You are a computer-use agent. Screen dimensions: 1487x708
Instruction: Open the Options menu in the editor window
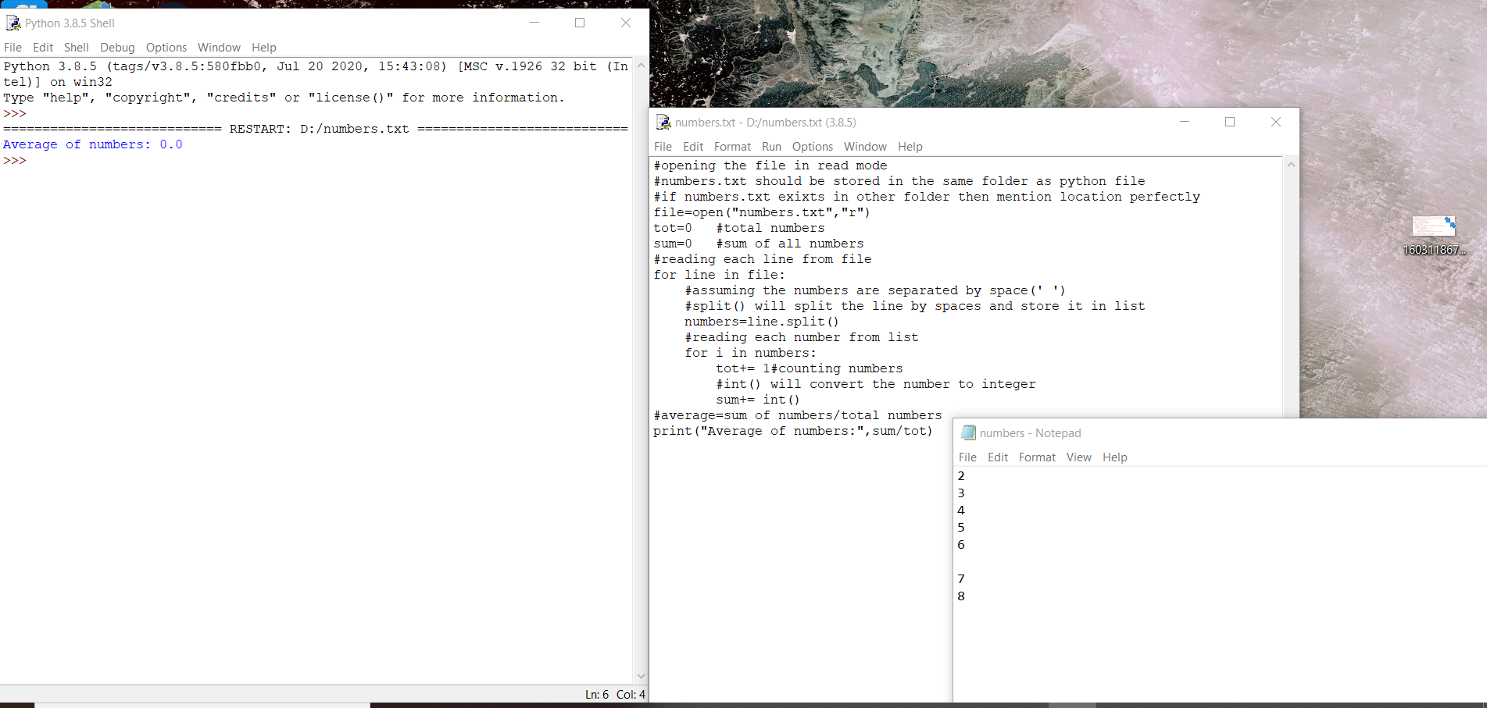click(812, 147)
